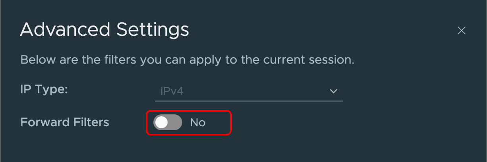Click the IPv4 value in IP Type field
The height and width of the screenshot is (162, 487).
click(x=172, y=91)
